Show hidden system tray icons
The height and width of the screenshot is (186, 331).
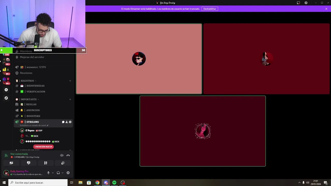[299, 183]
